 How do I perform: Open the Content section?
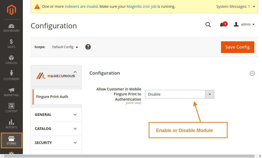(x=11, y=108)
